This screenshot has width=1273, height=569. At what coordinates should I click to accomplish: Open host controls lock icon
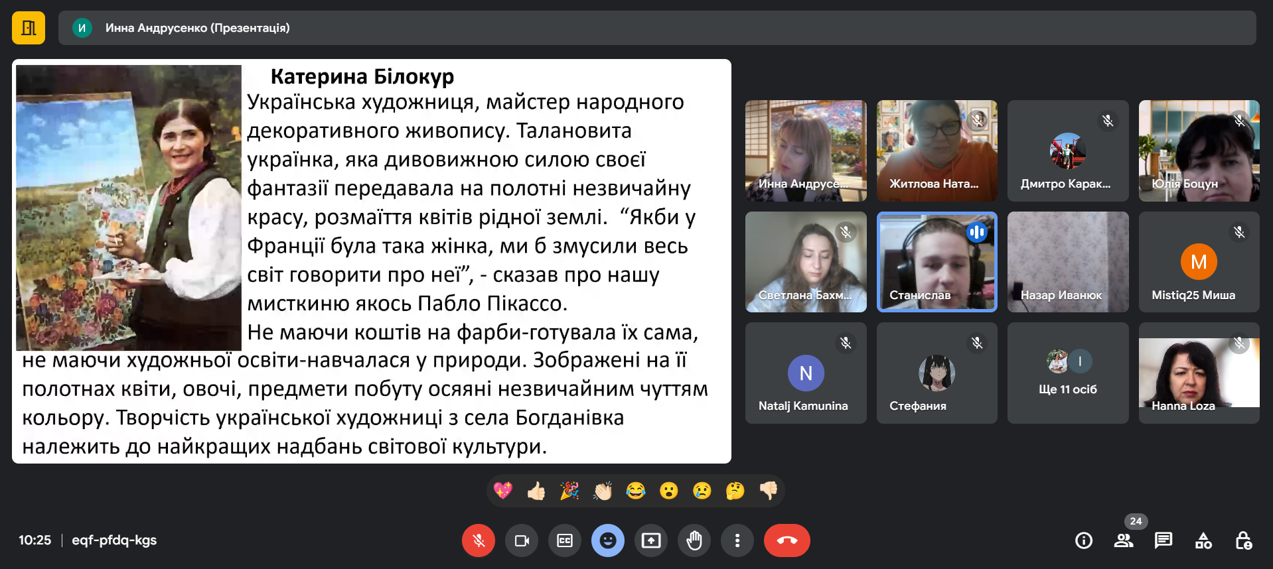pyautogui.click(x=1243, y=541)
